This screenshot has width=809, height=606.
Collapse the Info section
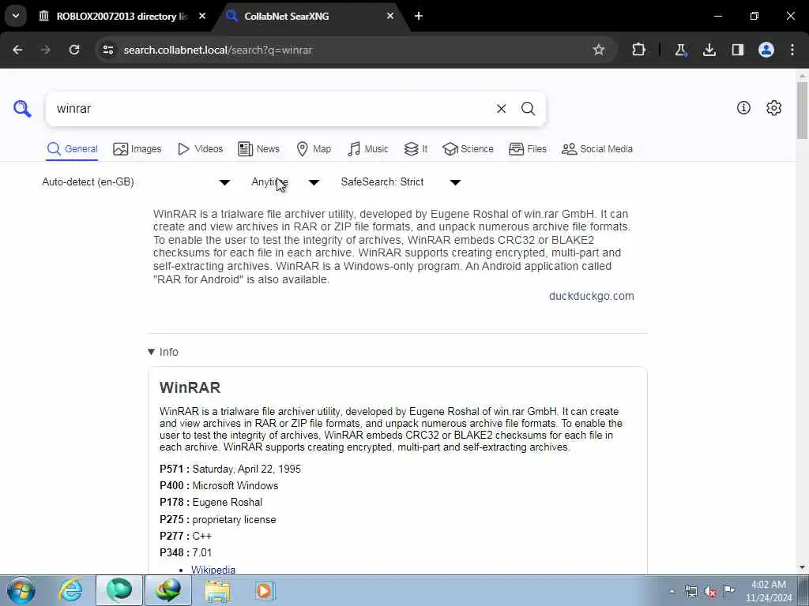[x=163, y=352]
